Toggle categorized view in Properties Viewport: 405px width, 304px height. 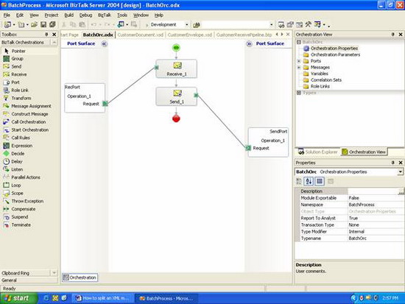299,181
